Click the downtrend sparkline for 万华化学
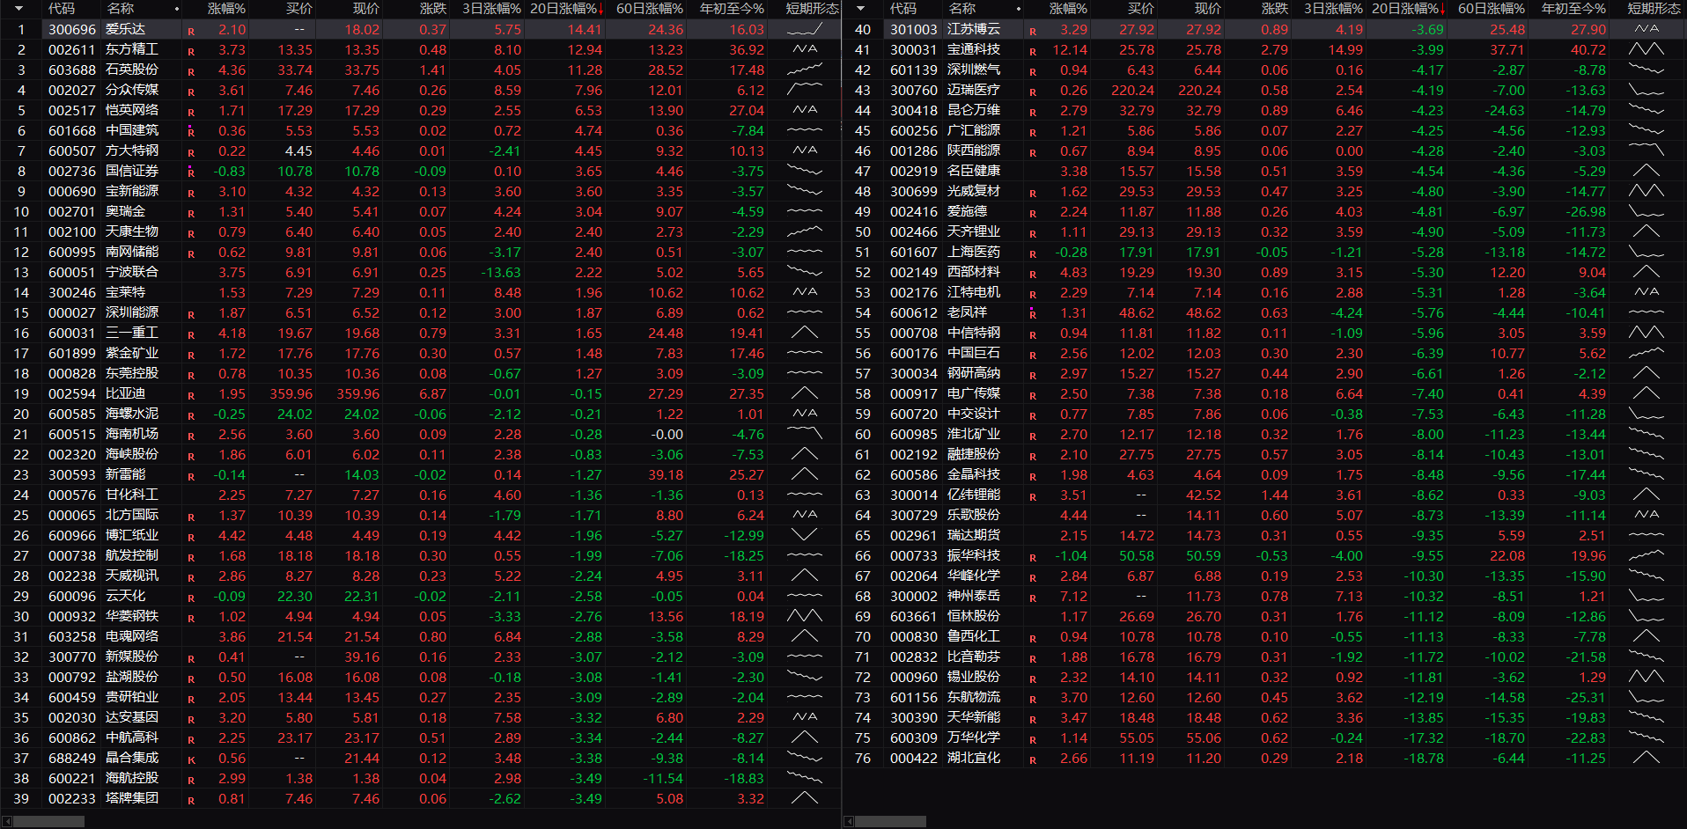Screen dimensions: 1687x829 [x=1646, y=738]
